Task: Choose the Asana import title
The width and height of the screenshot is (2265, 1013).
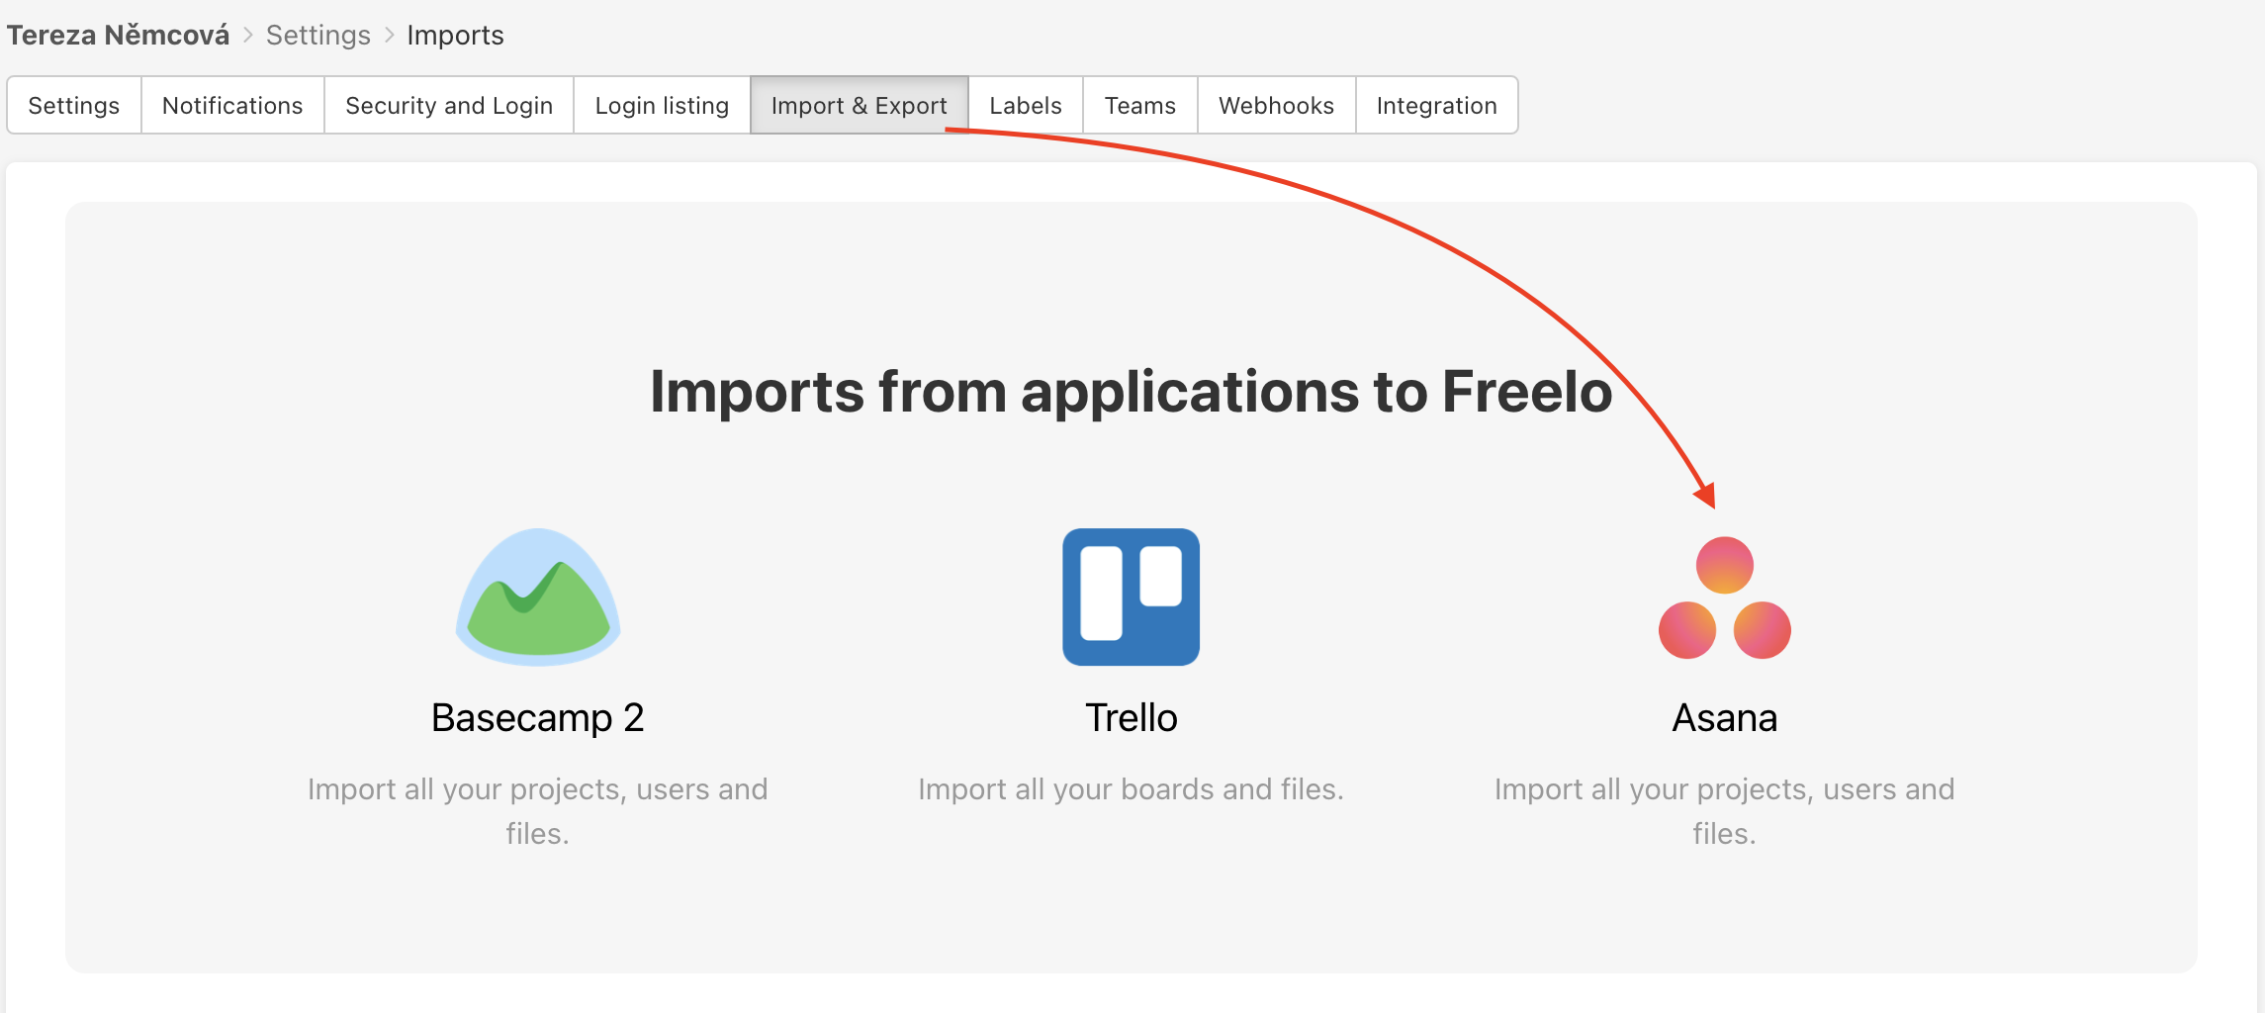Action: tap(1724, 717)
